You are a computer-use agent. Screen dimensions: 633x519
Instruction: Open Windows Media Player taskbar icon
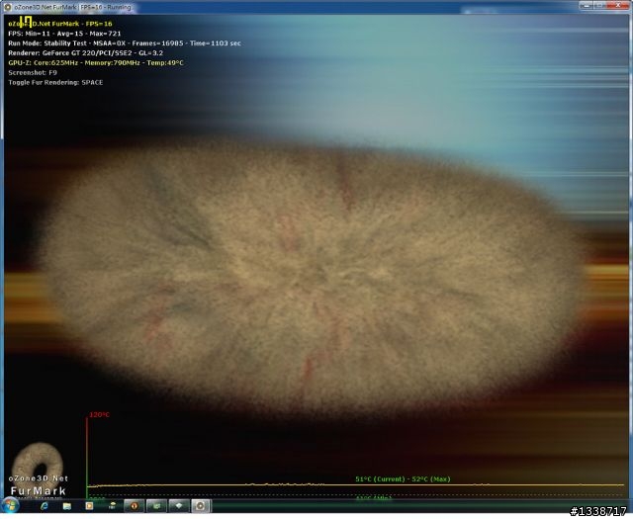pyautogui.click(x=89, y=506)
